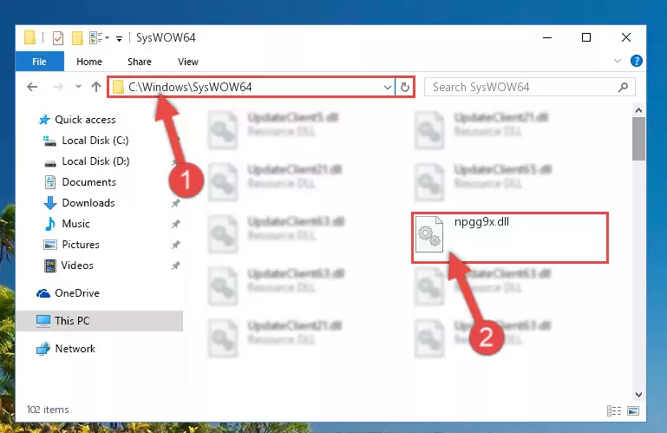The width and height of the screenshot is (667, 433).
Task: Click the pin icon next to Pictures
Action: click(x=176, y=246)
